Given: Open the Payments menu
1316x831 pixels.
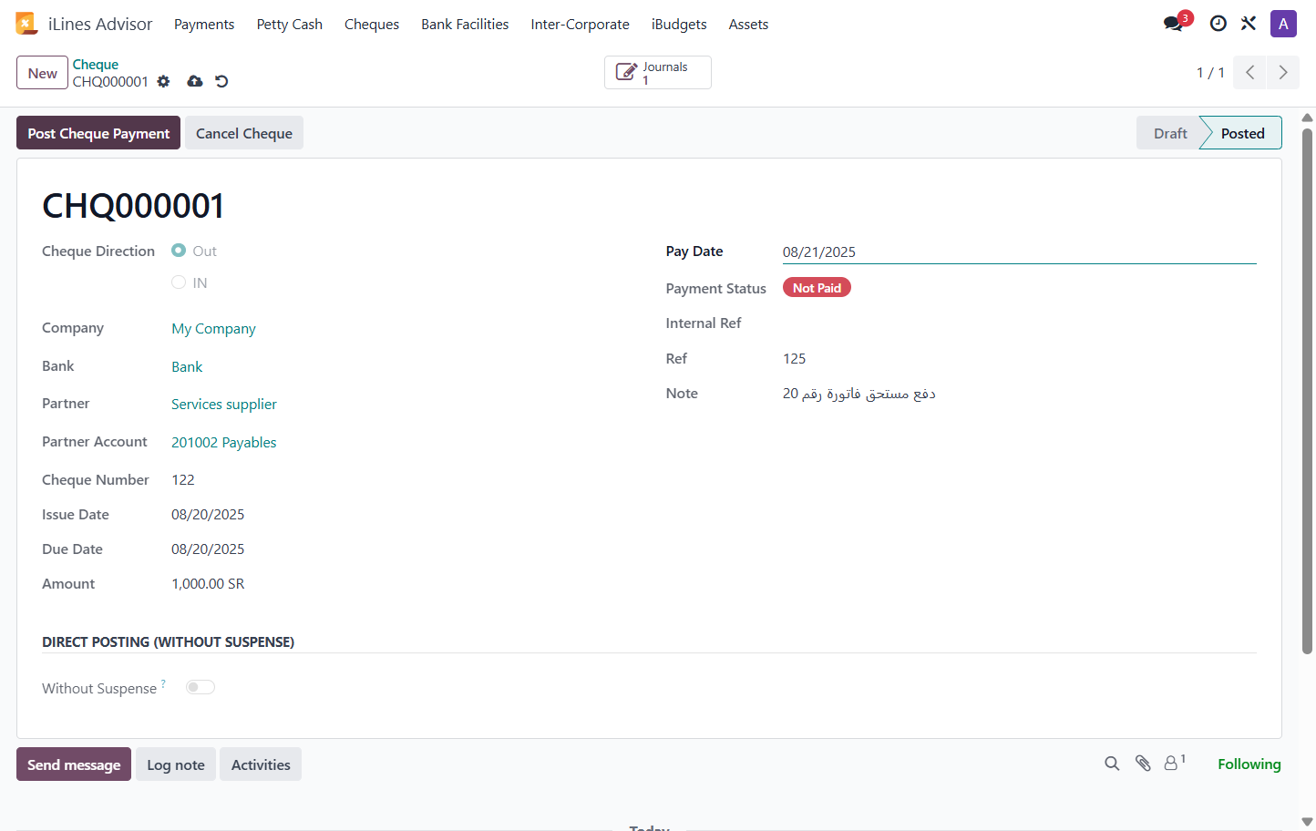Looking at the screenshot, I should coord(204,25).
